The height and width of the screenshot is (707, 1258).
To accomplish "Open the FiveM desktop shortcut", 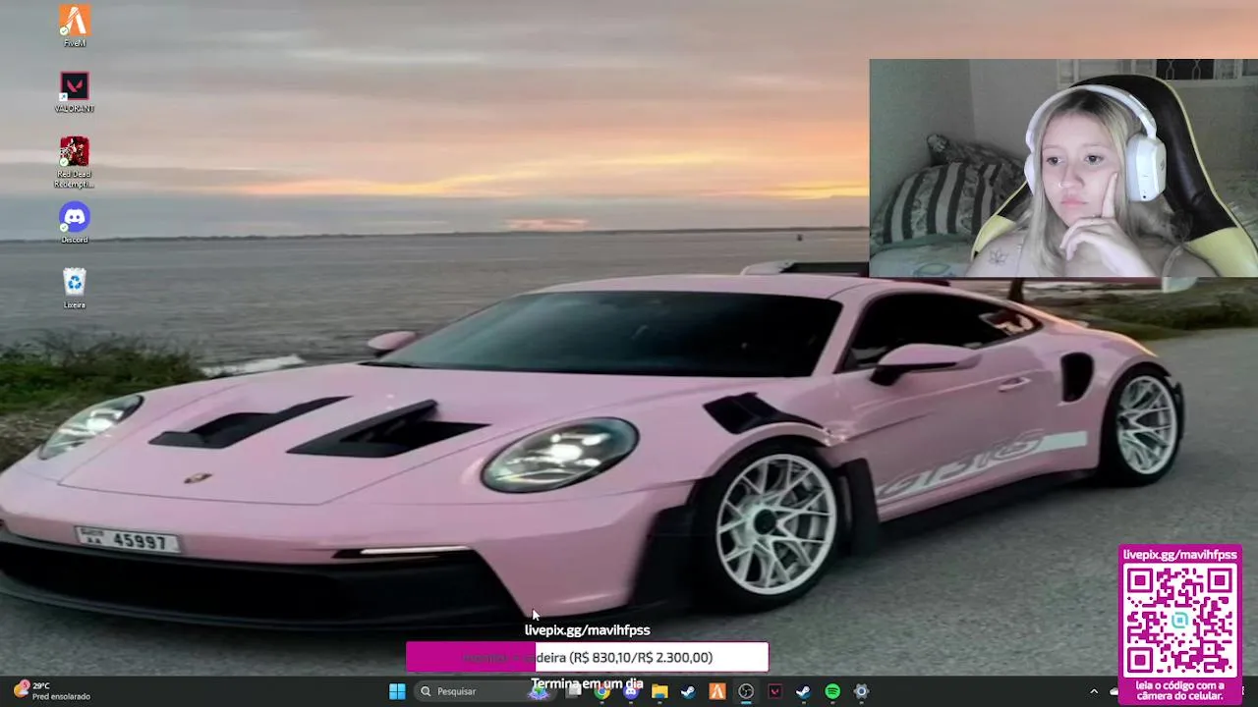I will (x=74, y=26).
